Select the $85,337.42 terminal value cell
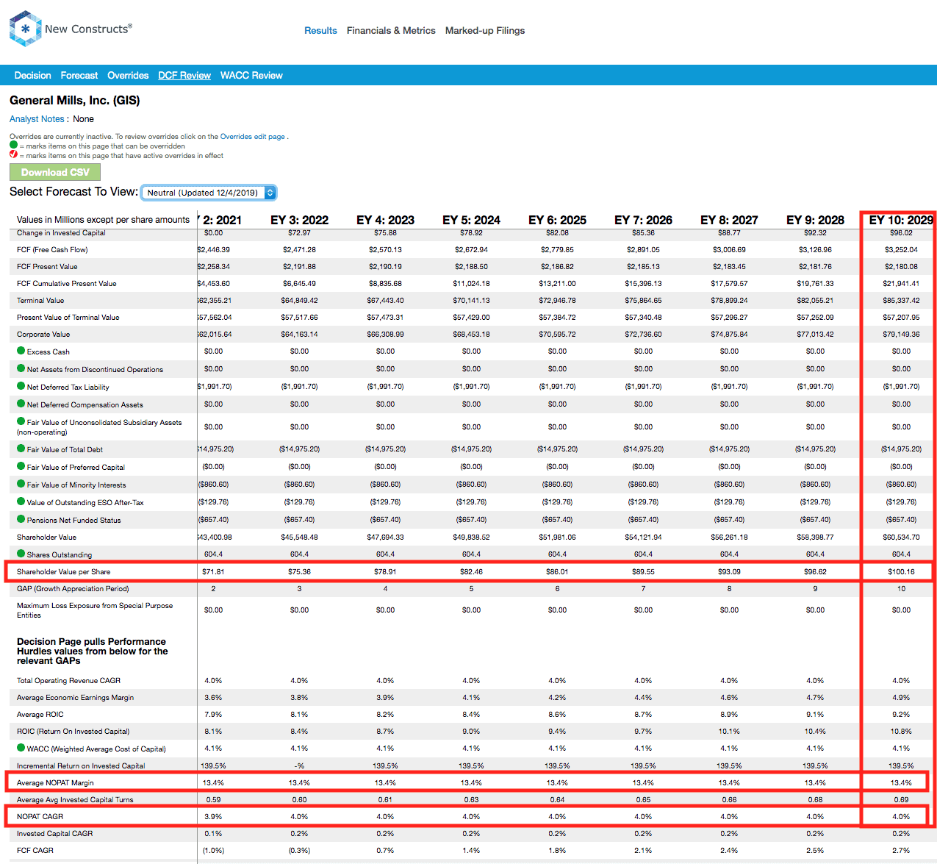The width and height of the screenshot is (937, 864). pos(901,300)
